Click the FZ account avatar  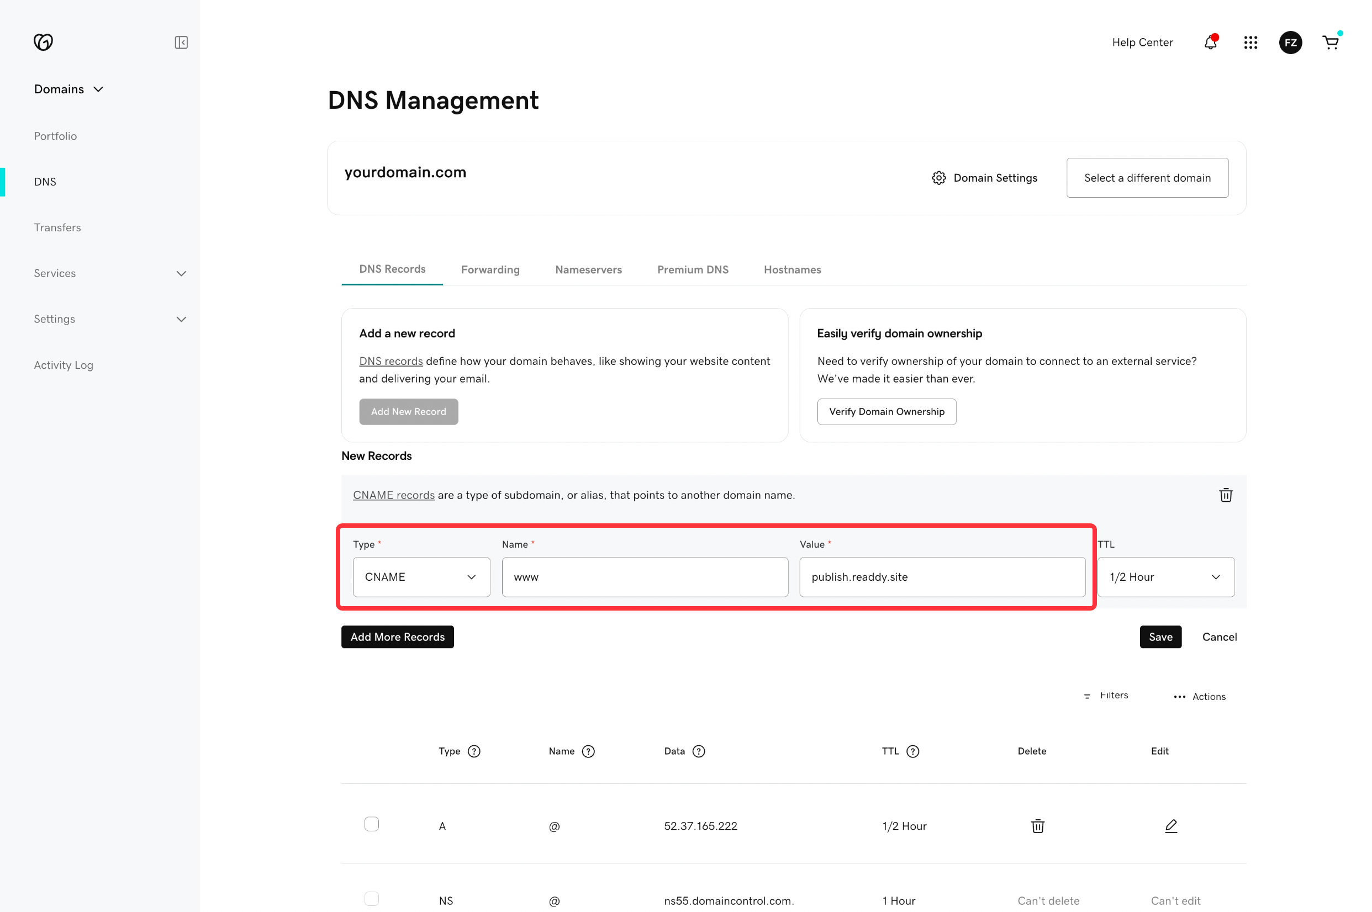click(x=1290, y=43)
